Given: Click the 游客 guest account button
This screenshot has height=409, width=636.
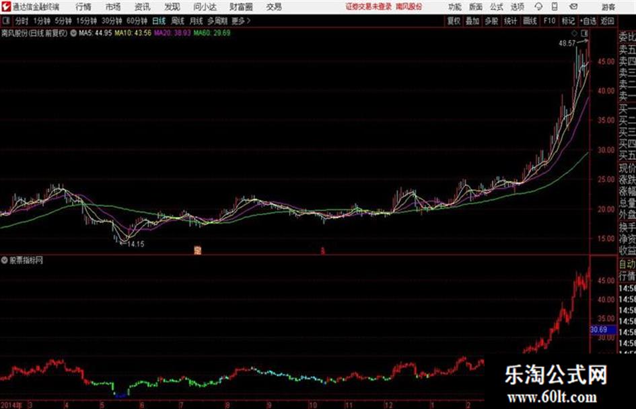Looking at the screenshot, I should tap(608, 7).
